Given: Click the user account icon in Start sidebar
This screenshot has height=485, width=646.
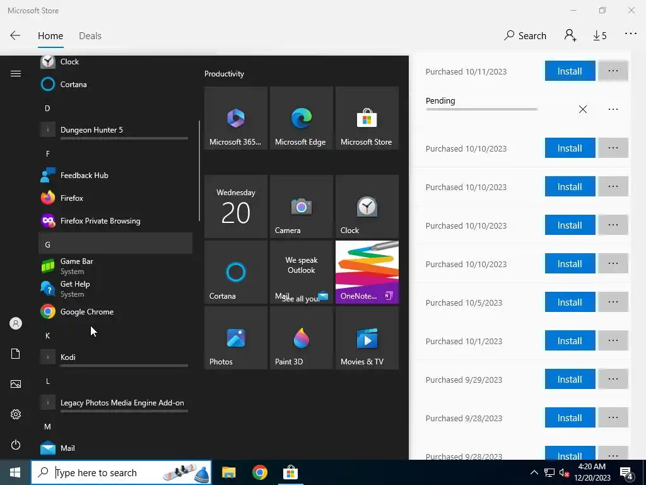Looking at the screenshot, I should pos(16,323).
